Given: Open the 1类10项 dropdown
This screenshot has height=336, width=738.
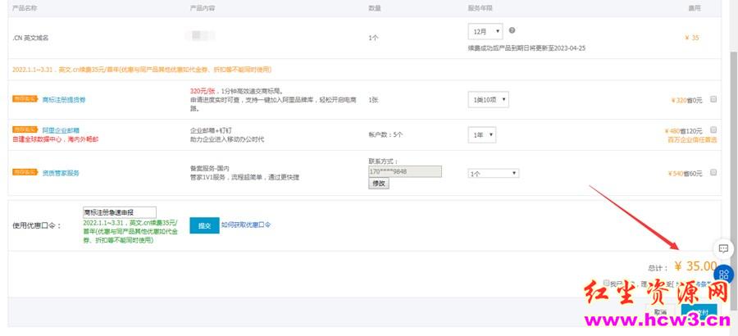Looking at the screenshot, I should 488,100.
